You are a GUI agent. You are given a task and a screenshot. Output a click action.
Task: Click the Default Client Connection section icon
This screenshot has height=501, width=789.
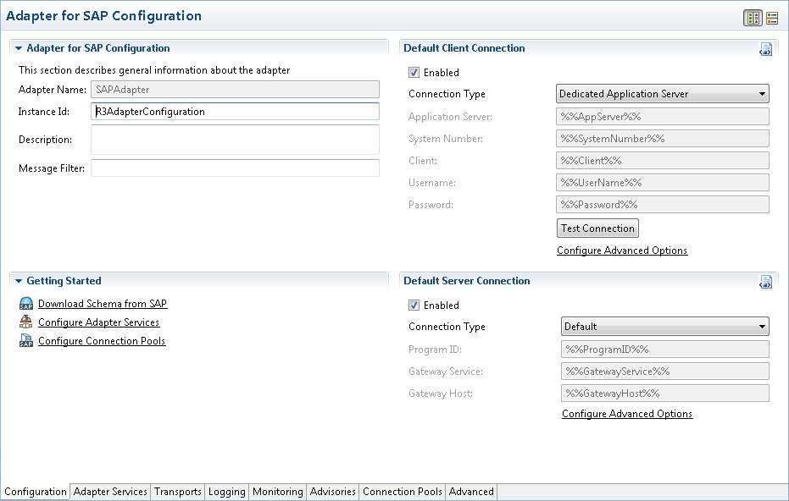coord(765,49)
